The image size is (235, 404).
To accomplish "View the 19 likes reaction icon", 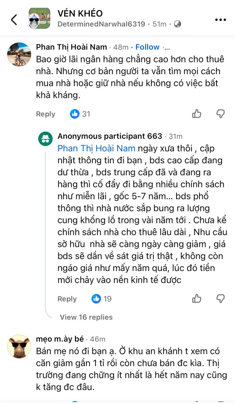I will tap(96, 299).
